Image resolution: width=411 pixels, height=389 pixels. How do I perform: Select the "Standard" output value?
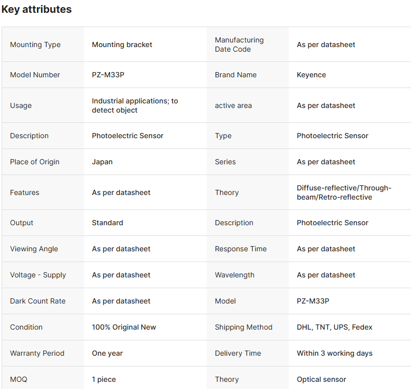pyautogui.click(x=107, y=223)
